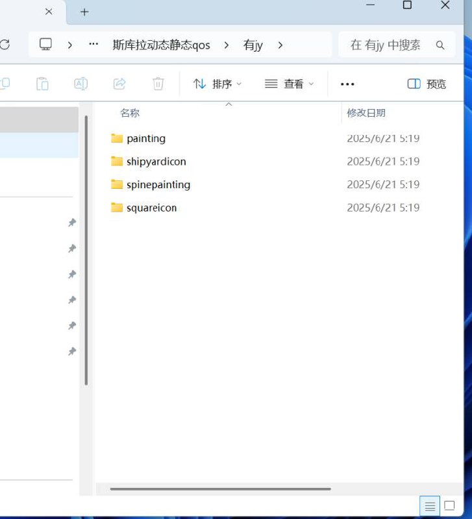Click the Paste clipboard icon
The height and width of the screenshot is (519, 472).
(42, 84)
